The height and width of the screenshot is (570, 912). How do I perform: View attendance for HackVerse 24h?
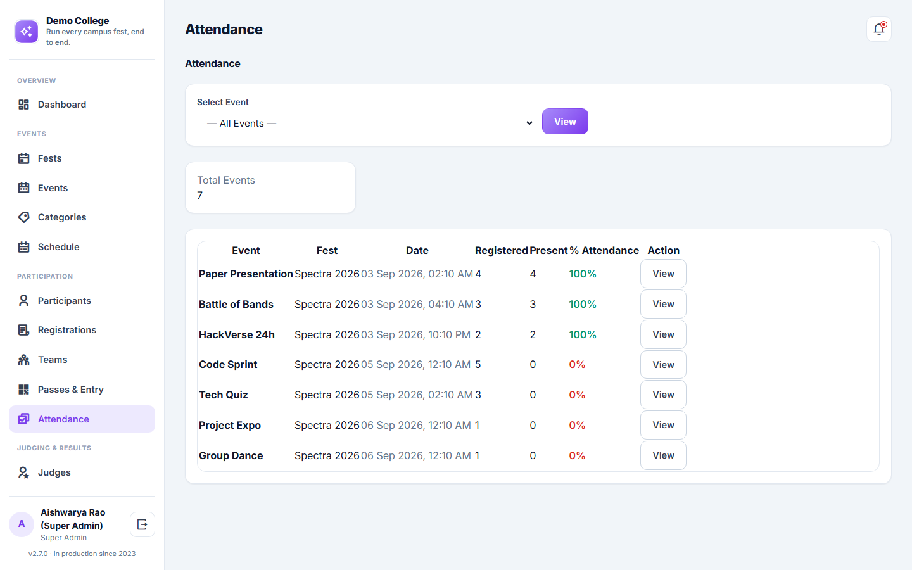pyautogui.click(x=663, y=334)
